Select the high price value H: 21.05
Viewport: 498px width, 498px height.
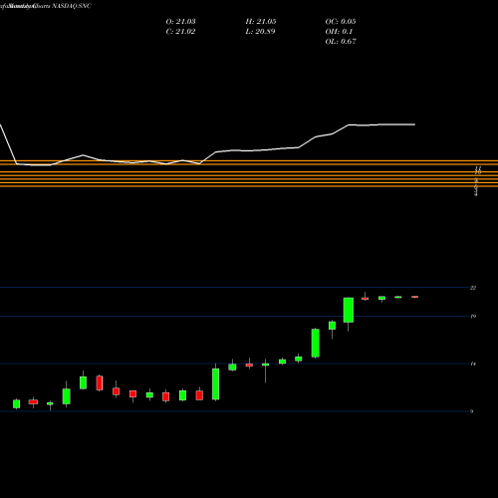coord(261,22)
